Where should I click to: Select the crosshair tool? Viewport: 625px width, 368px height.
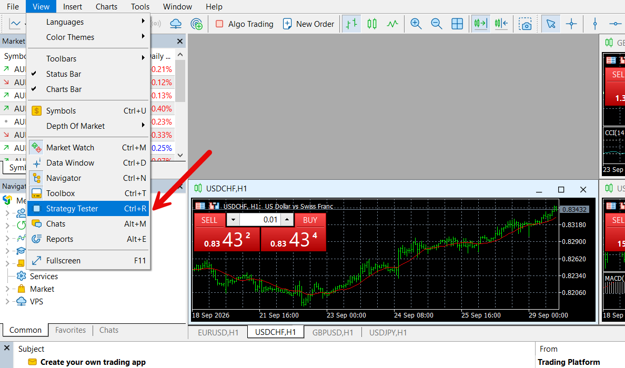click(x=571, y=24)
